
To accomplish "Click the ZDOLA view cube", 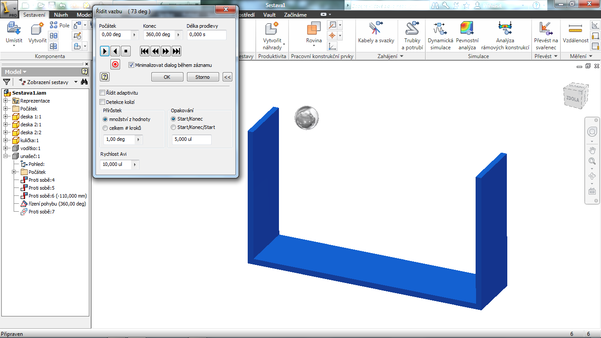I will pyautogui.click(x=575, y=95).
